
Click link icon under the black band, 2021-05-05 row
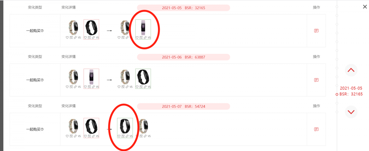click(93, 37)
